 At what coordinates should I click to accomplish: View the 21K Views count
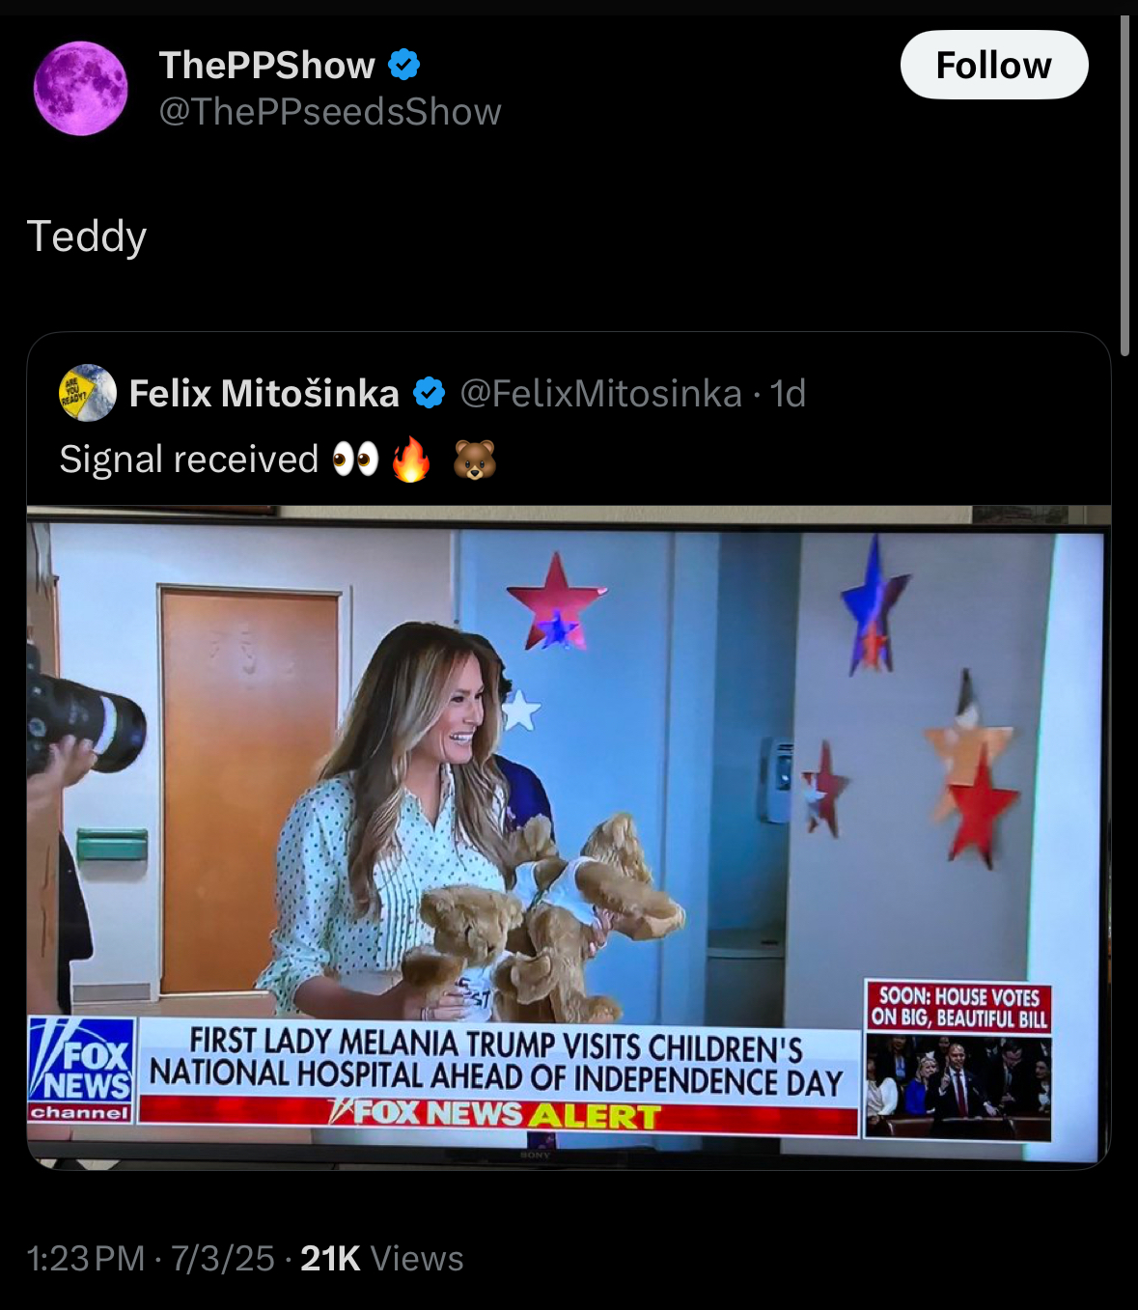click(x=382, y=1259)
